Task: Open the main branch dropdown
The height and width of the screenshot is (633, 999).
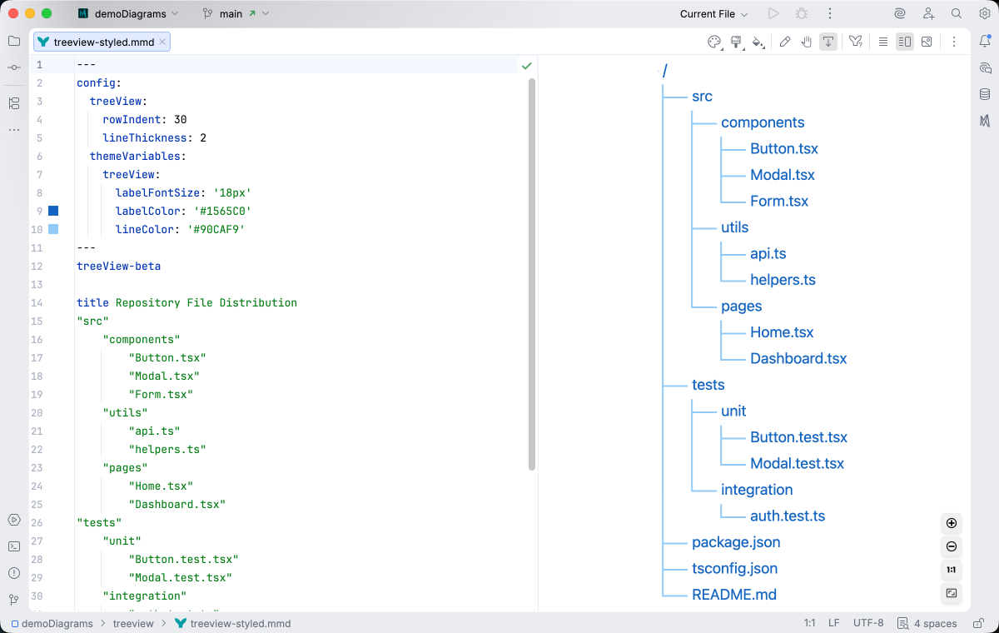Action: coord(234,13)
